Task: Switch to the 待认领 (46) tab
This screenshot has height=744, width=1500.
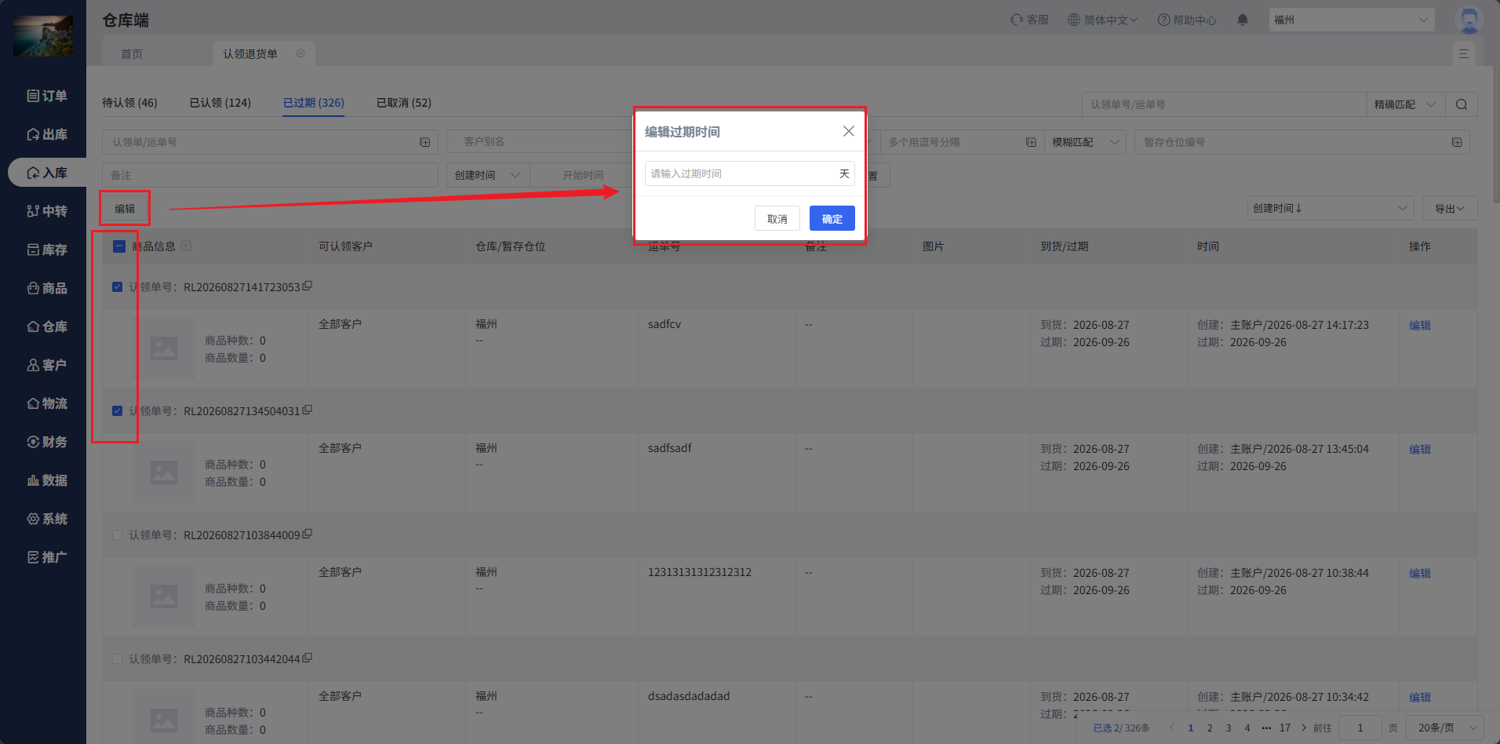Action: tap(129, 103)
